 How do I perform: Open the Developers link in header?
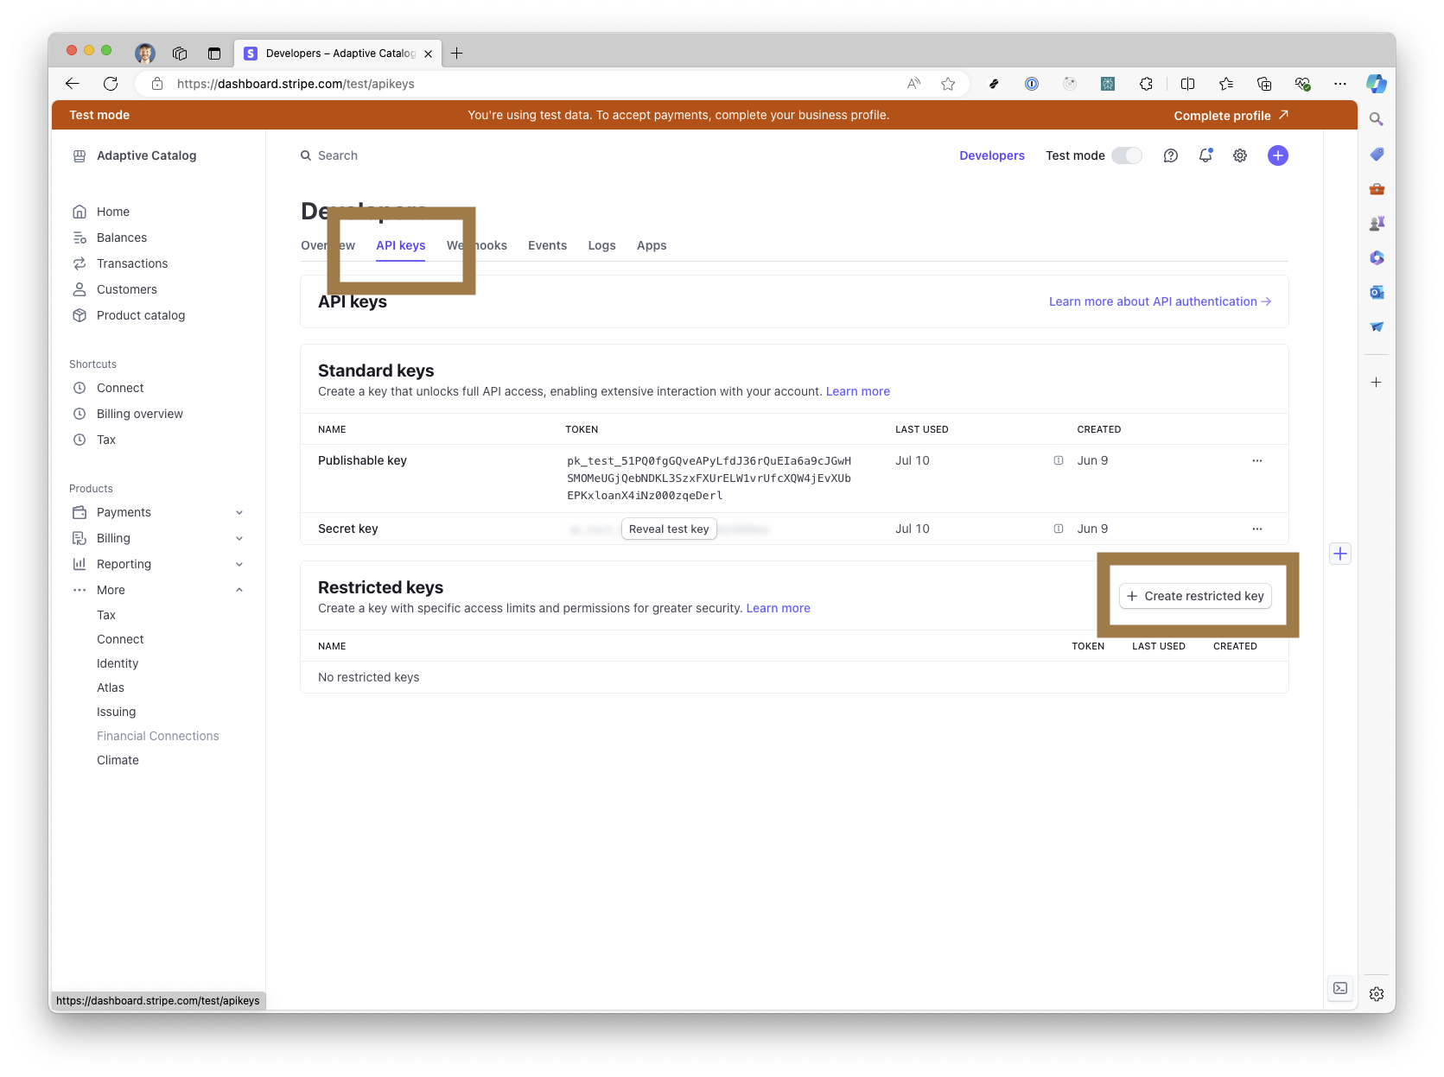[x=992, y=155]
